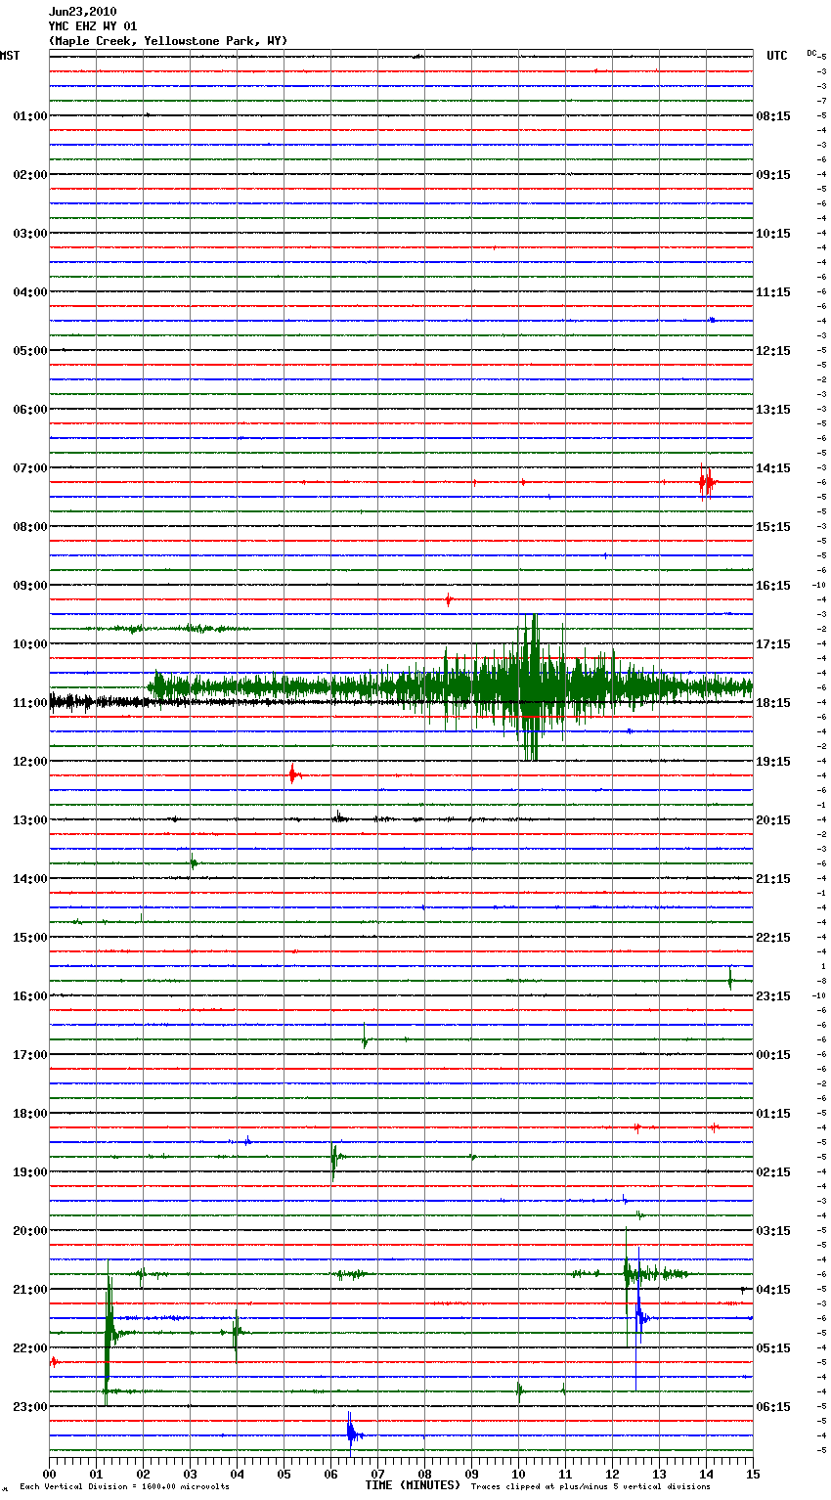Click the Maple Creek, Yellowstone Park, WY subtitle
This screenshot has width=831, height=1500.
pos(168,41)
